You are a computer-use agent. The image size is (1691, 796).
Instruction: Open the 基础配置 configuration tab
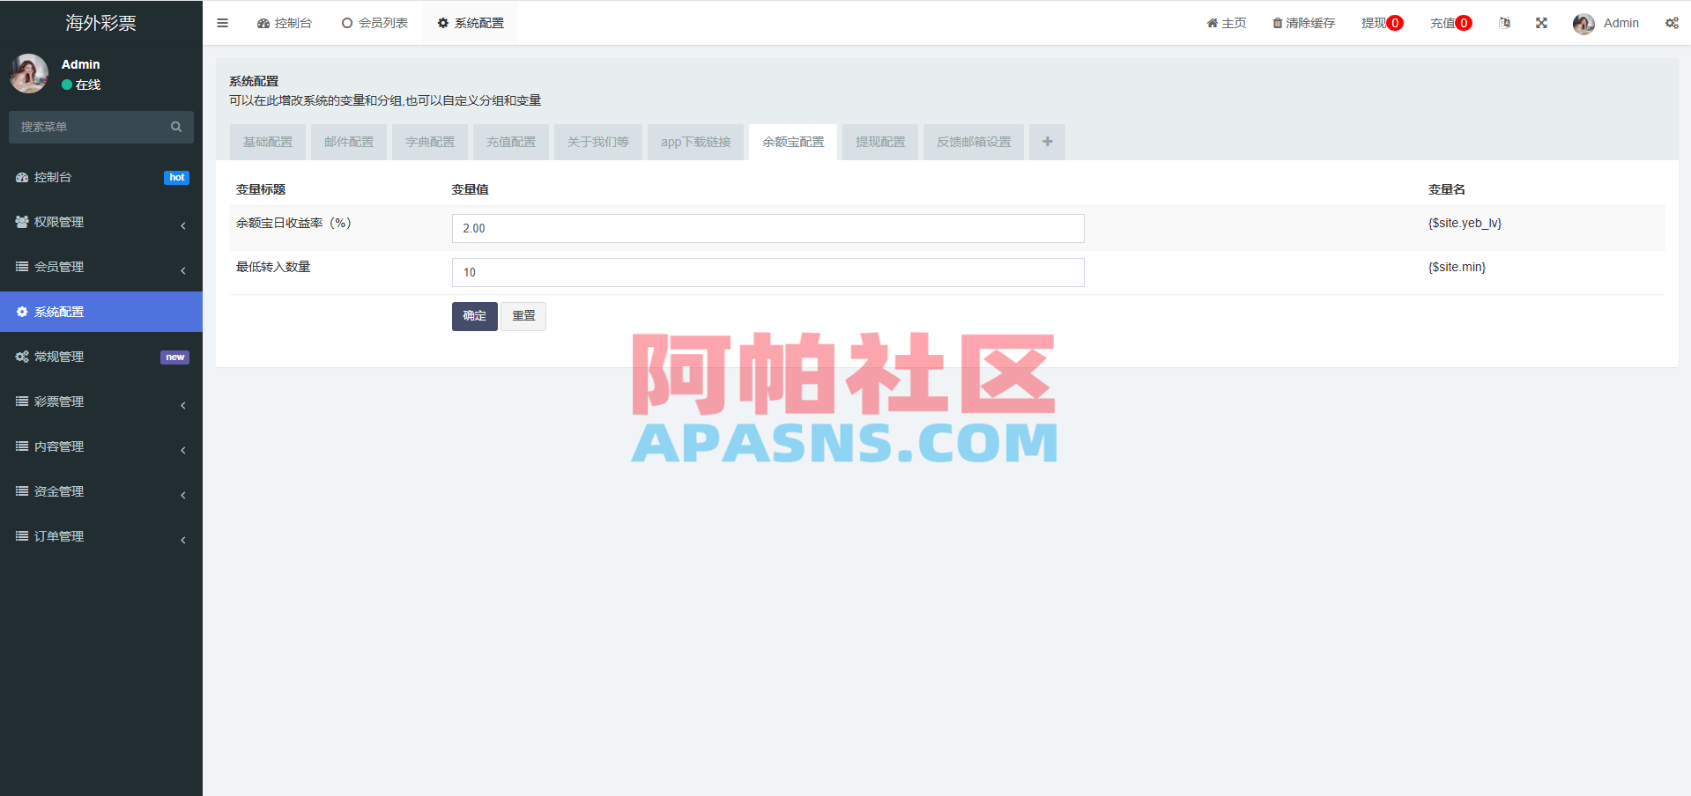(x=267, y=142)
